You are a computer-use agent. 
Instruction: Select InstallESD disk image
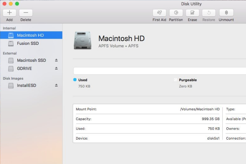[31, 86]
